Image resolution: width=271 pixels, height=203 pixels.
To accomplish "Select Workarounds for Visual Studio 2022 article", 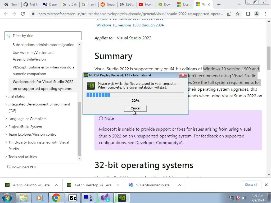I will (x=43, y=85).
